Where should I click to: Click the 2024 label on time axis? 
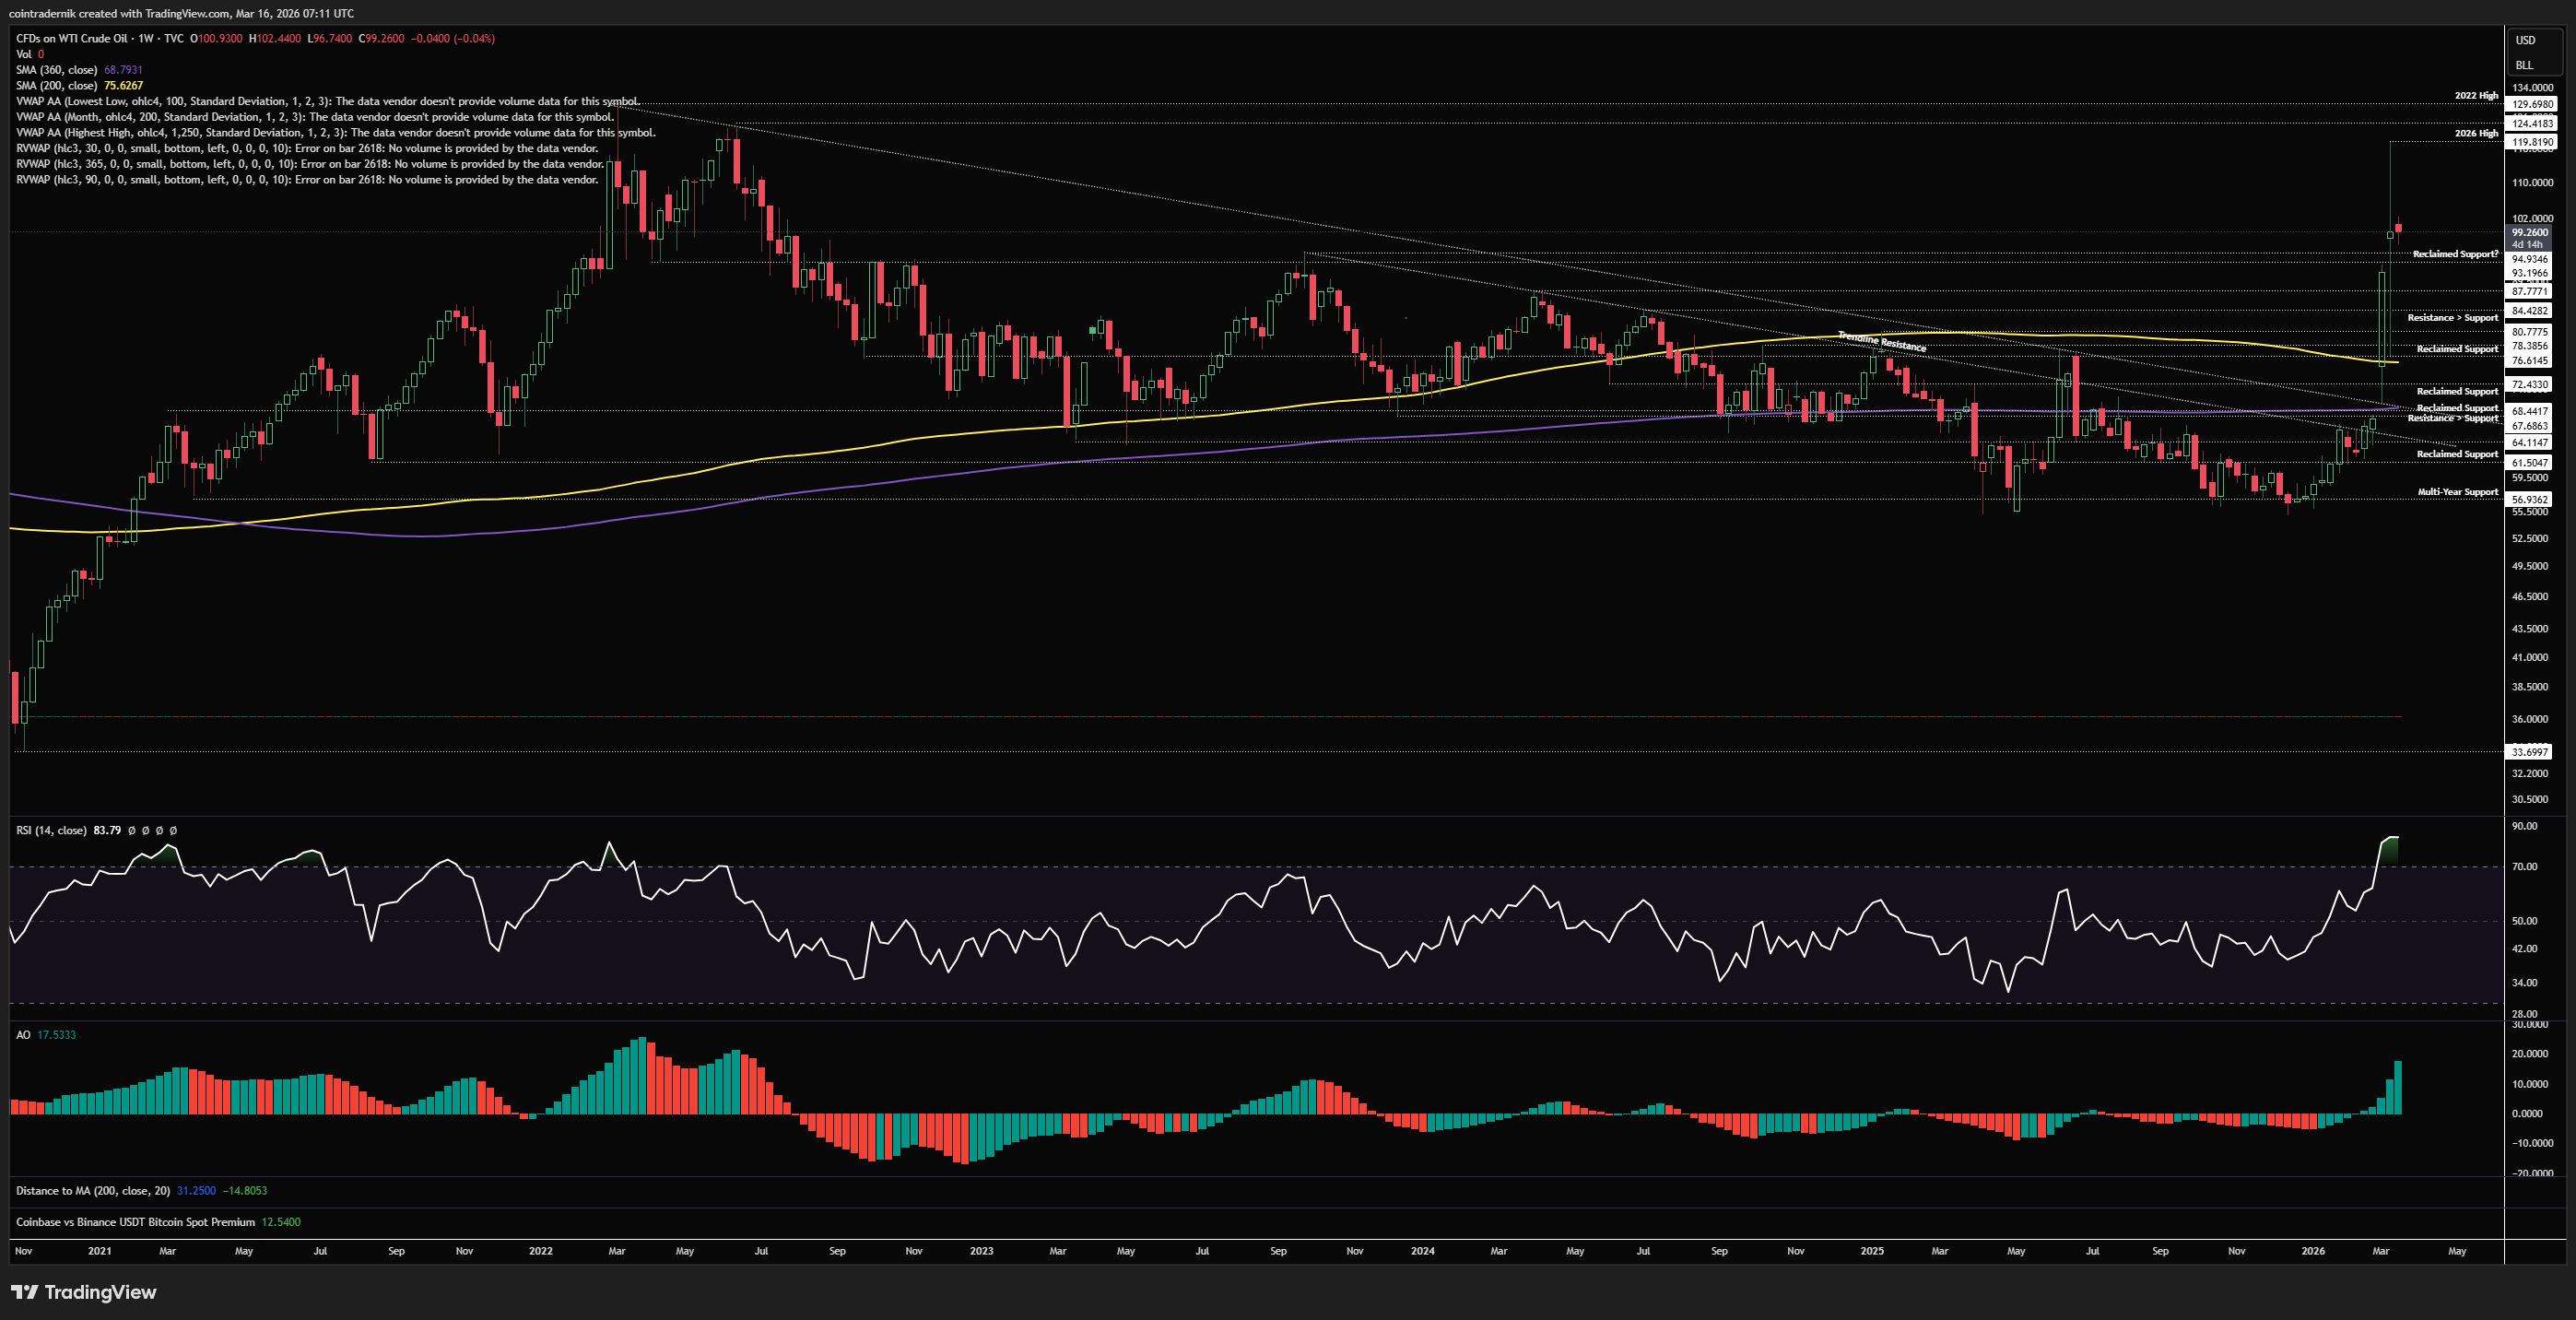(1422, 1251)
